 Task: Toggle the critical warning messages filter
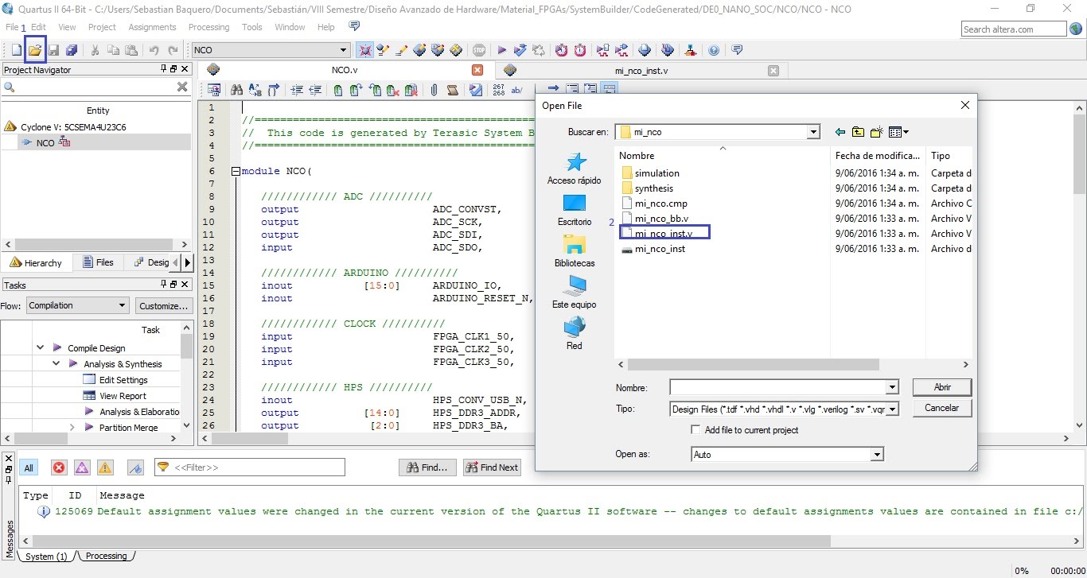point(82,467)
